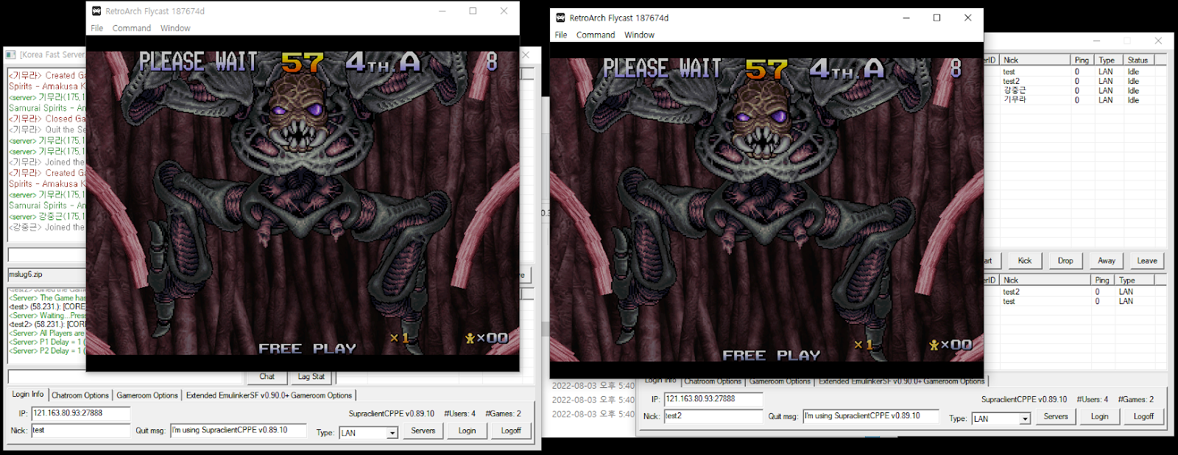Click the IP field in the 'test' client
Viewport: 1178px width, 455px height.
click(80, 413)
